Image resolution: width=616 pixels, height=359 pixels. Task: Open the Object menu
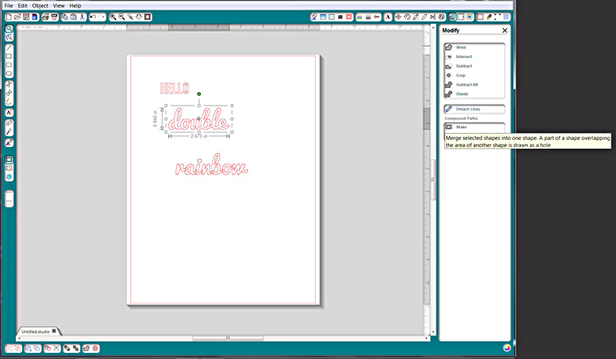pos(40,5)
